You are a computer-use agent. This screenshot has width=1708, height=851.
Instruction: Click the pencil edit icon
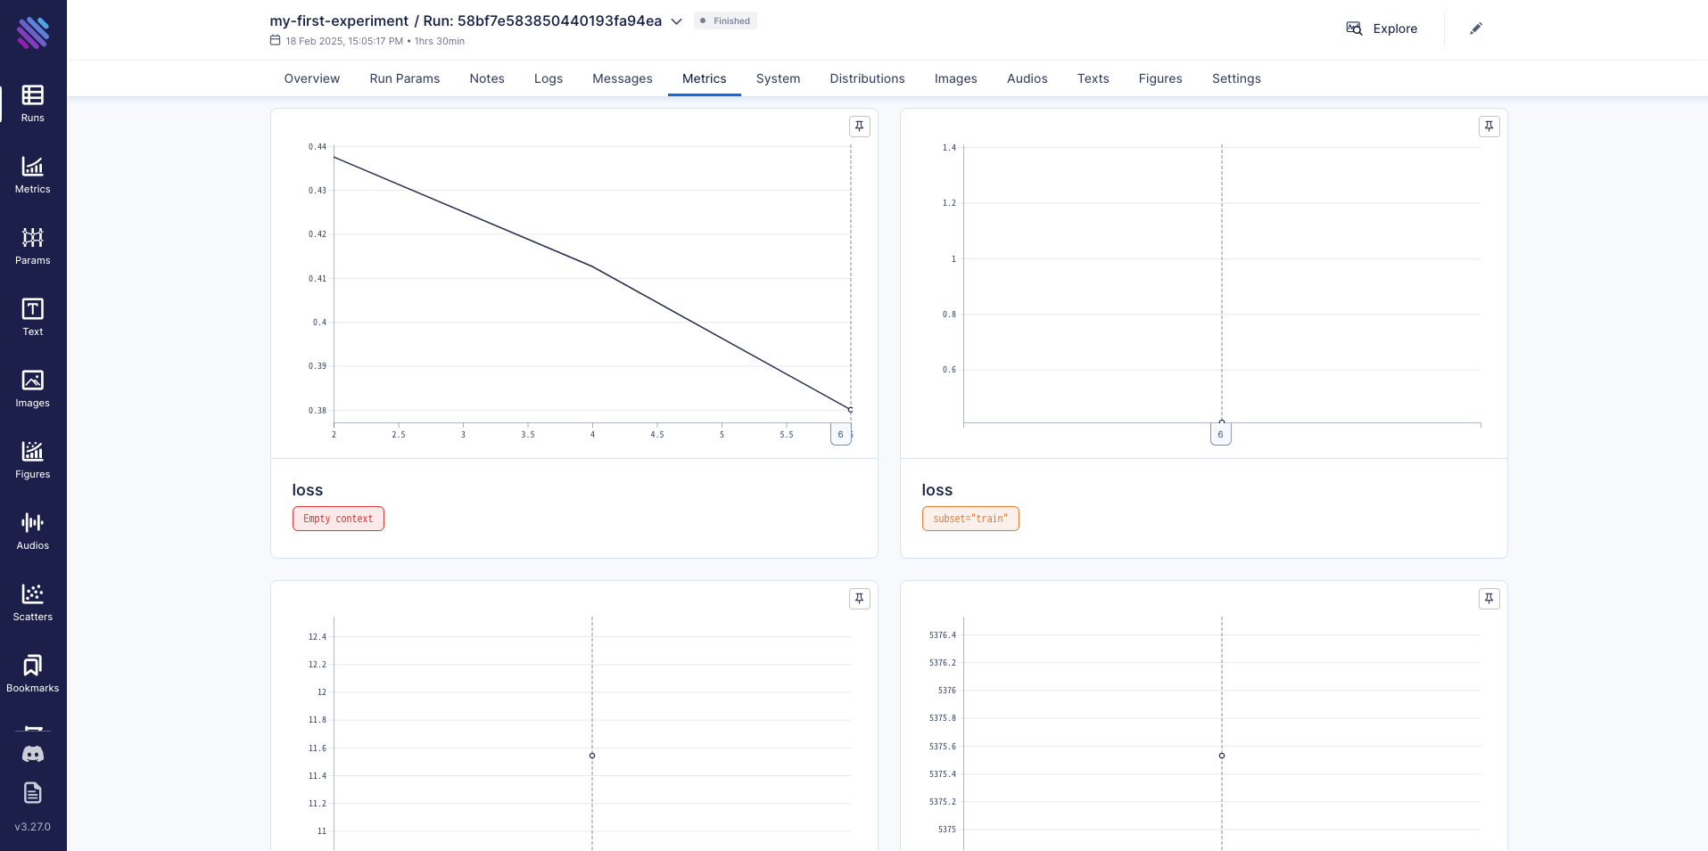point(1476,29)
